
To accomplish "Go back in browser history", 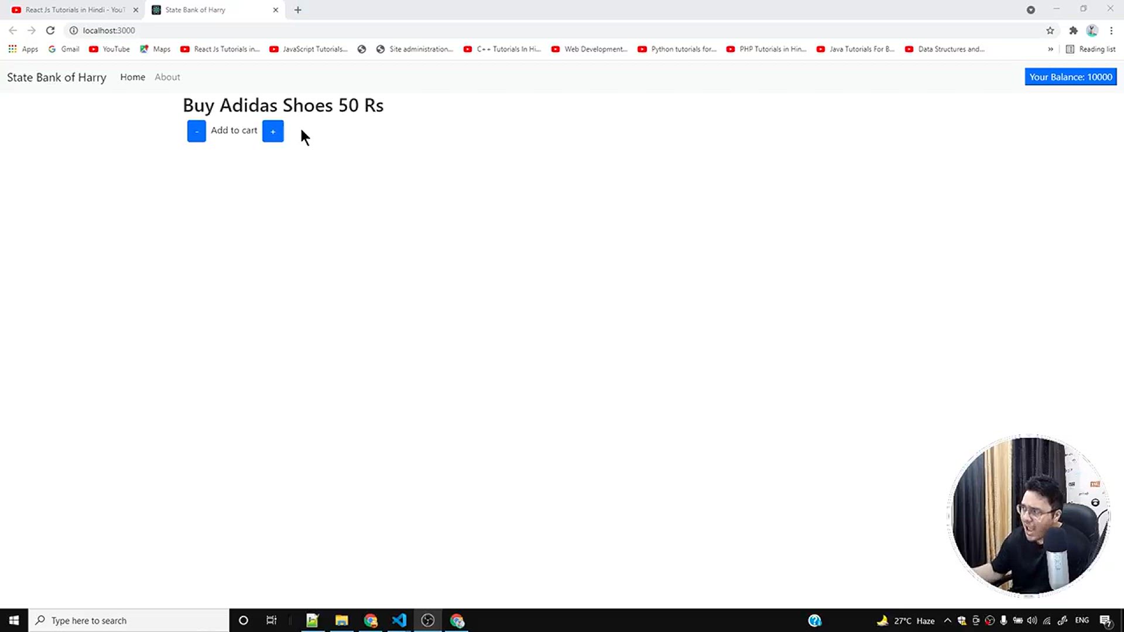I will pos(13,30).
